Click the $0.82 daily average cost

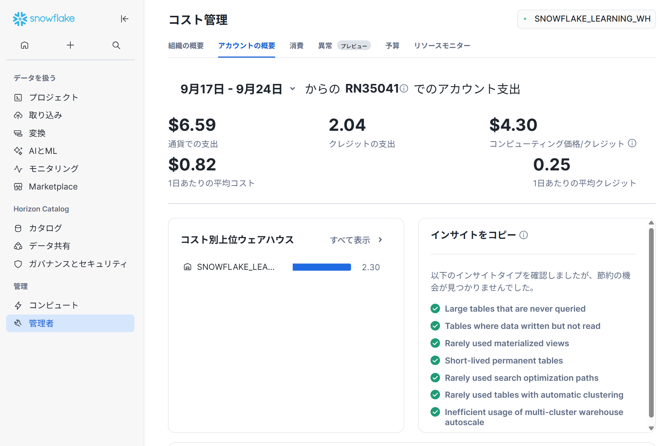point(192,165)
